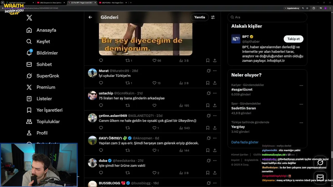Open Topluluklar communities
Screen dimensions: 333x187
[x=43, y=122]
